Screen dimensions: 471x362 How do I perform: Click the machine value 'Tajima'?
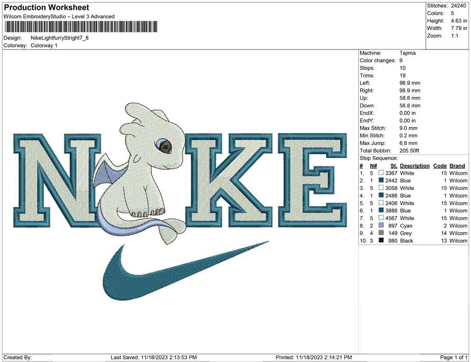[407, 53]
